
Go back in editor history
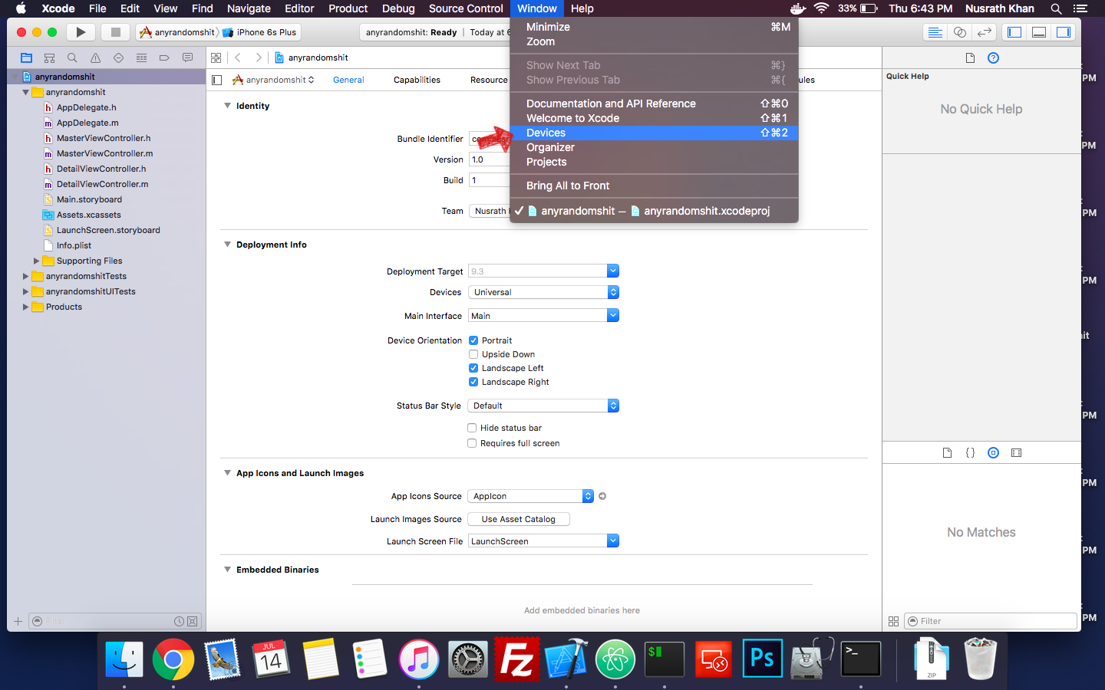pyautogui.click(x=238, y=58)
